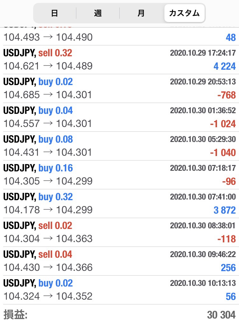Viewport: 239px width, 322px height.
Task: Select the USDJPY buy 0.02 trade at 10:13:13
Action: point(119,290)
